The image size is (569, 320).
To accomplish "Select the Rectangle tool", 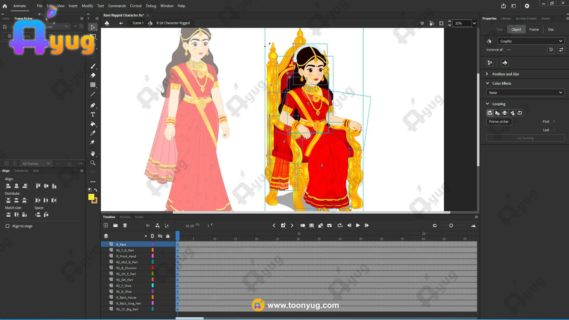I will (93, 85).
